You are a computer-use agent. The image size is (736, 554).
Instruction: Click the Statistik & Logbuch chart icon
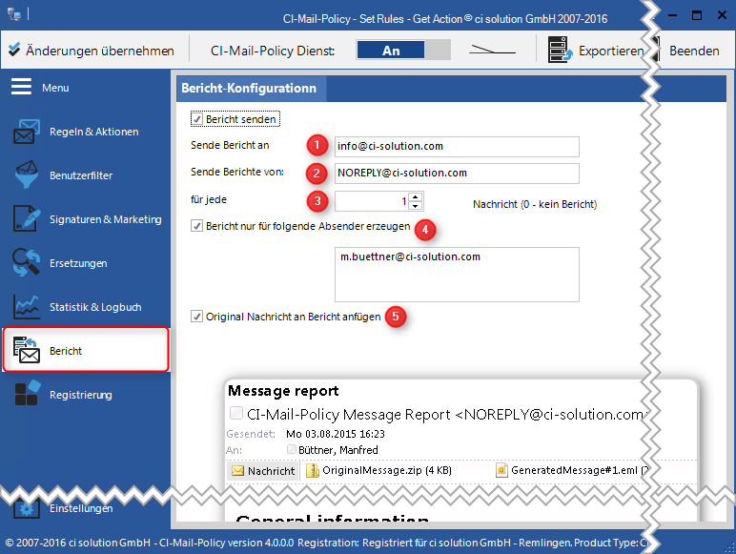(x=26, y=307)
